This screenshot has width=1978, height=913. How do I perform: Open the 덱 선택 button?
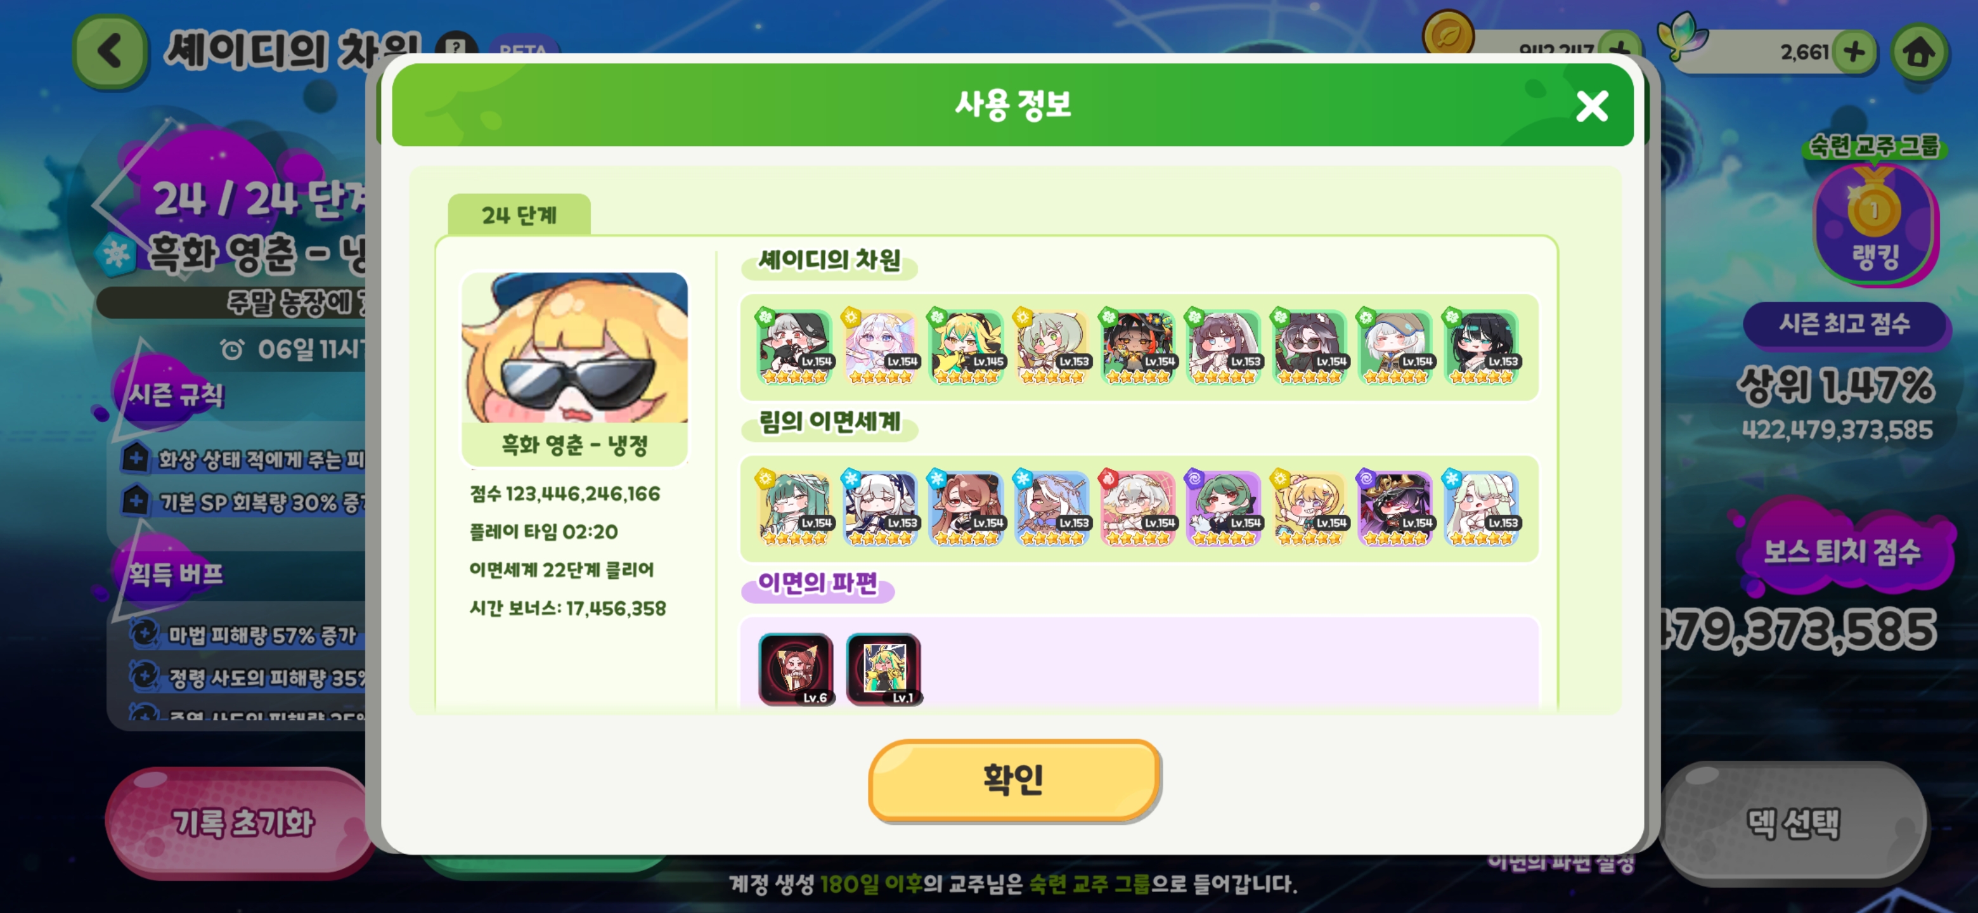[1793, 822]
